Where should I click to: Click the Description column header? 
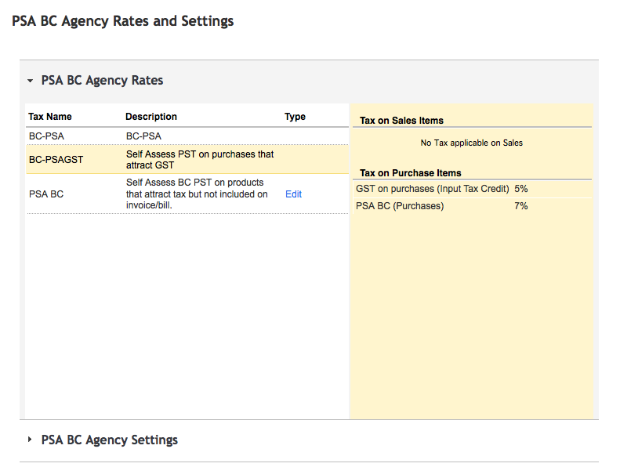coord(151,117)
